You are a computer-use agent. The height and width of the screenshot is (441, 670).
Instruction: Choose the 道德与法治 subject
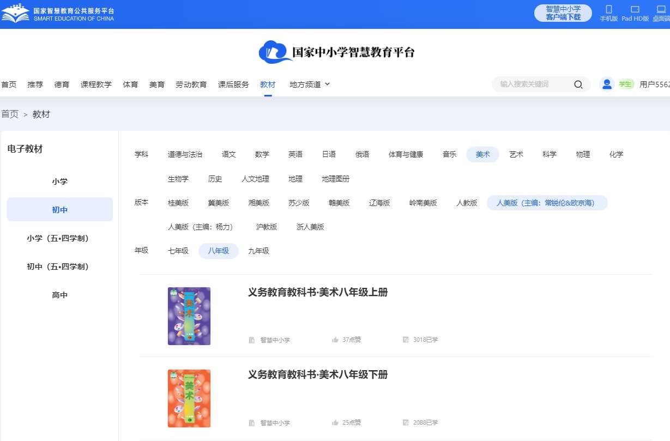coord(185,155)
